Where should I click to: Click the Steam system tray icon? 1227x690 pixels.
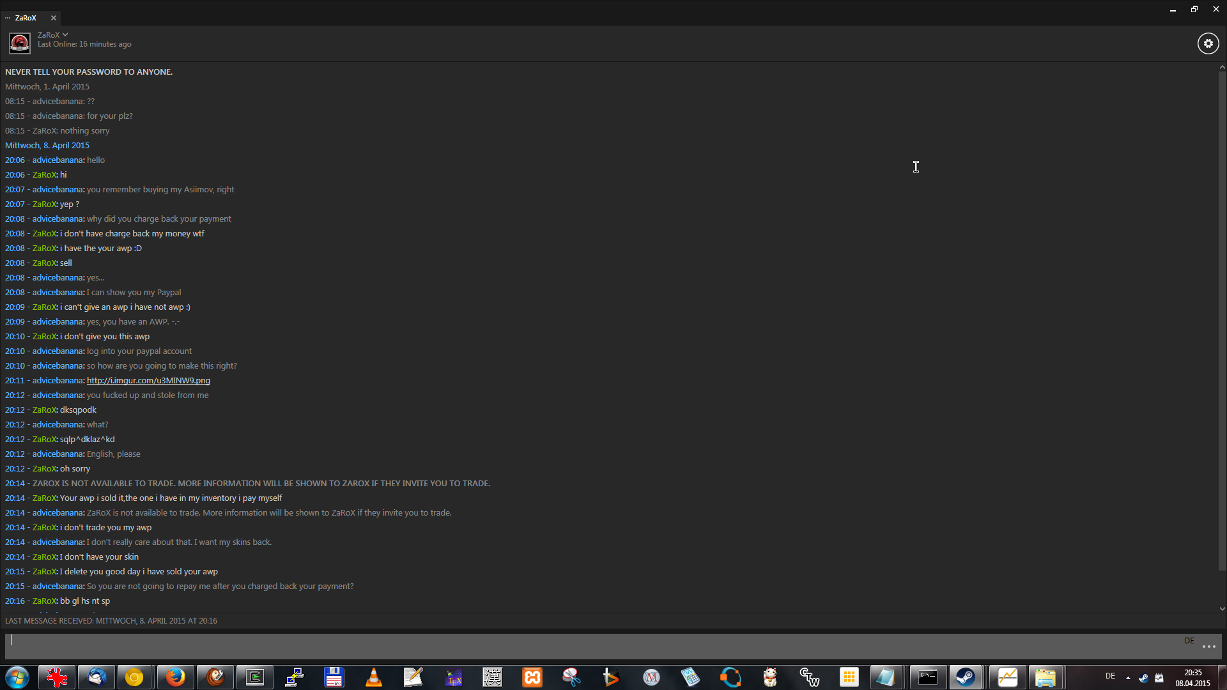click(x=1143, y=678)
